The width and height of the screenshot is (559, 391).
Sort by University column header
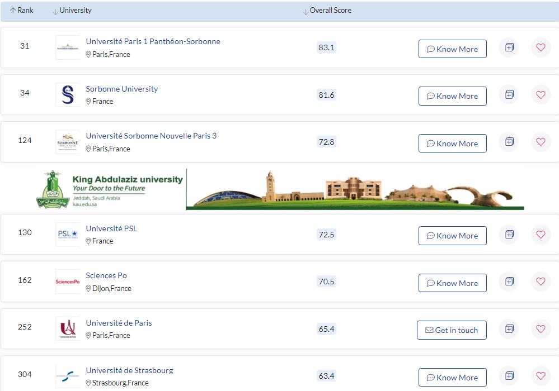pyautogui.click(x=72, y=10)
